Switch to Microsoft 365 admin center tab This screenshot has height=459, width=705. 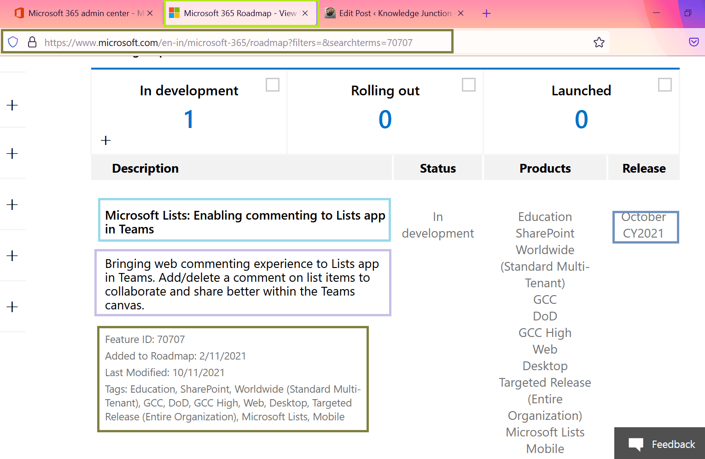coord(84,13)
